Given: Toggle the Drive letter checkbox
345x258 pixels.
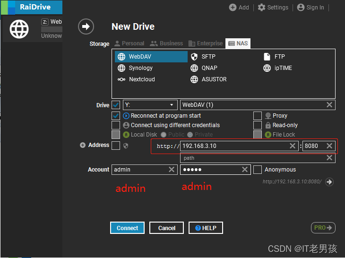Looking at the screenshot, I should pos(116,105).
